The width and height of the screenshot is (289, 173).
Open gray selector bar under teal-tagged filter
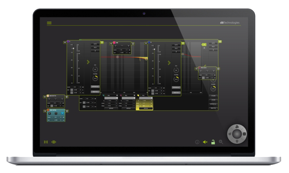[x=111, y=98]
